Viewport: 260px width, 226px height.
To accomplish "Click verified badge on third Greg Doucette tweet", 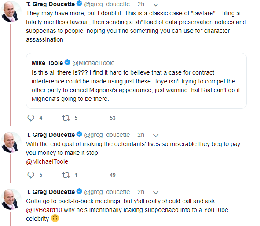I will [80, 191].
